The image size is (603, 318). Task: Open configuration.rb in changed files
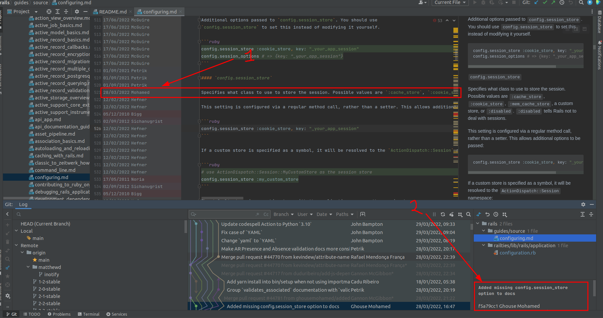pyautogui.click(x=518, y=252)
